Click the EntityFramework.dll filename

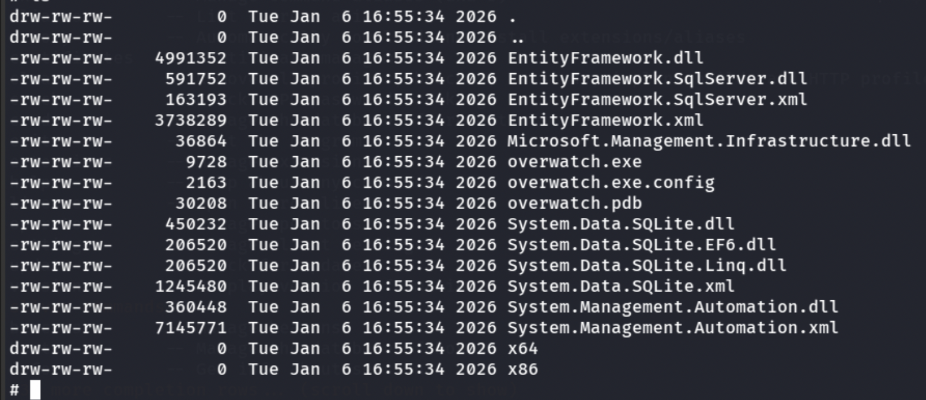(x=605, y=58)
